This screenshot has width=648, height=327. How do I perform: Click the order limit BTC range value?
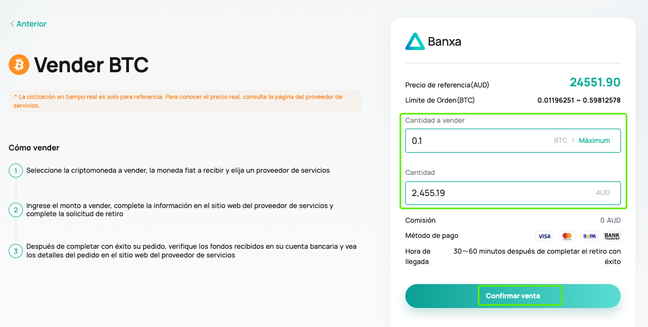pyautogui.click(x=579, y=100)
